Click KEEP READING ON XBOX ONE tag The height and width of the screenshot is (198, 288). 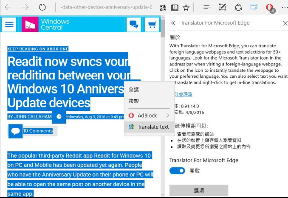pyautogui.click(x=38, y=49)
